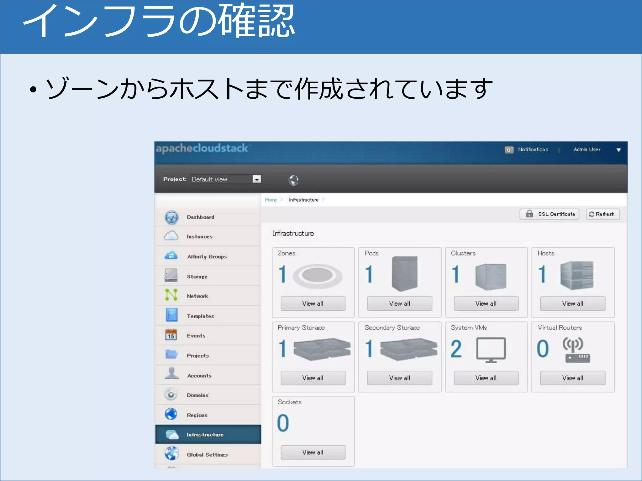Open the Project Default view dropdown
The height and width of the screenshot is (481, 642).
pyautogui.click(x=257, y=179)
